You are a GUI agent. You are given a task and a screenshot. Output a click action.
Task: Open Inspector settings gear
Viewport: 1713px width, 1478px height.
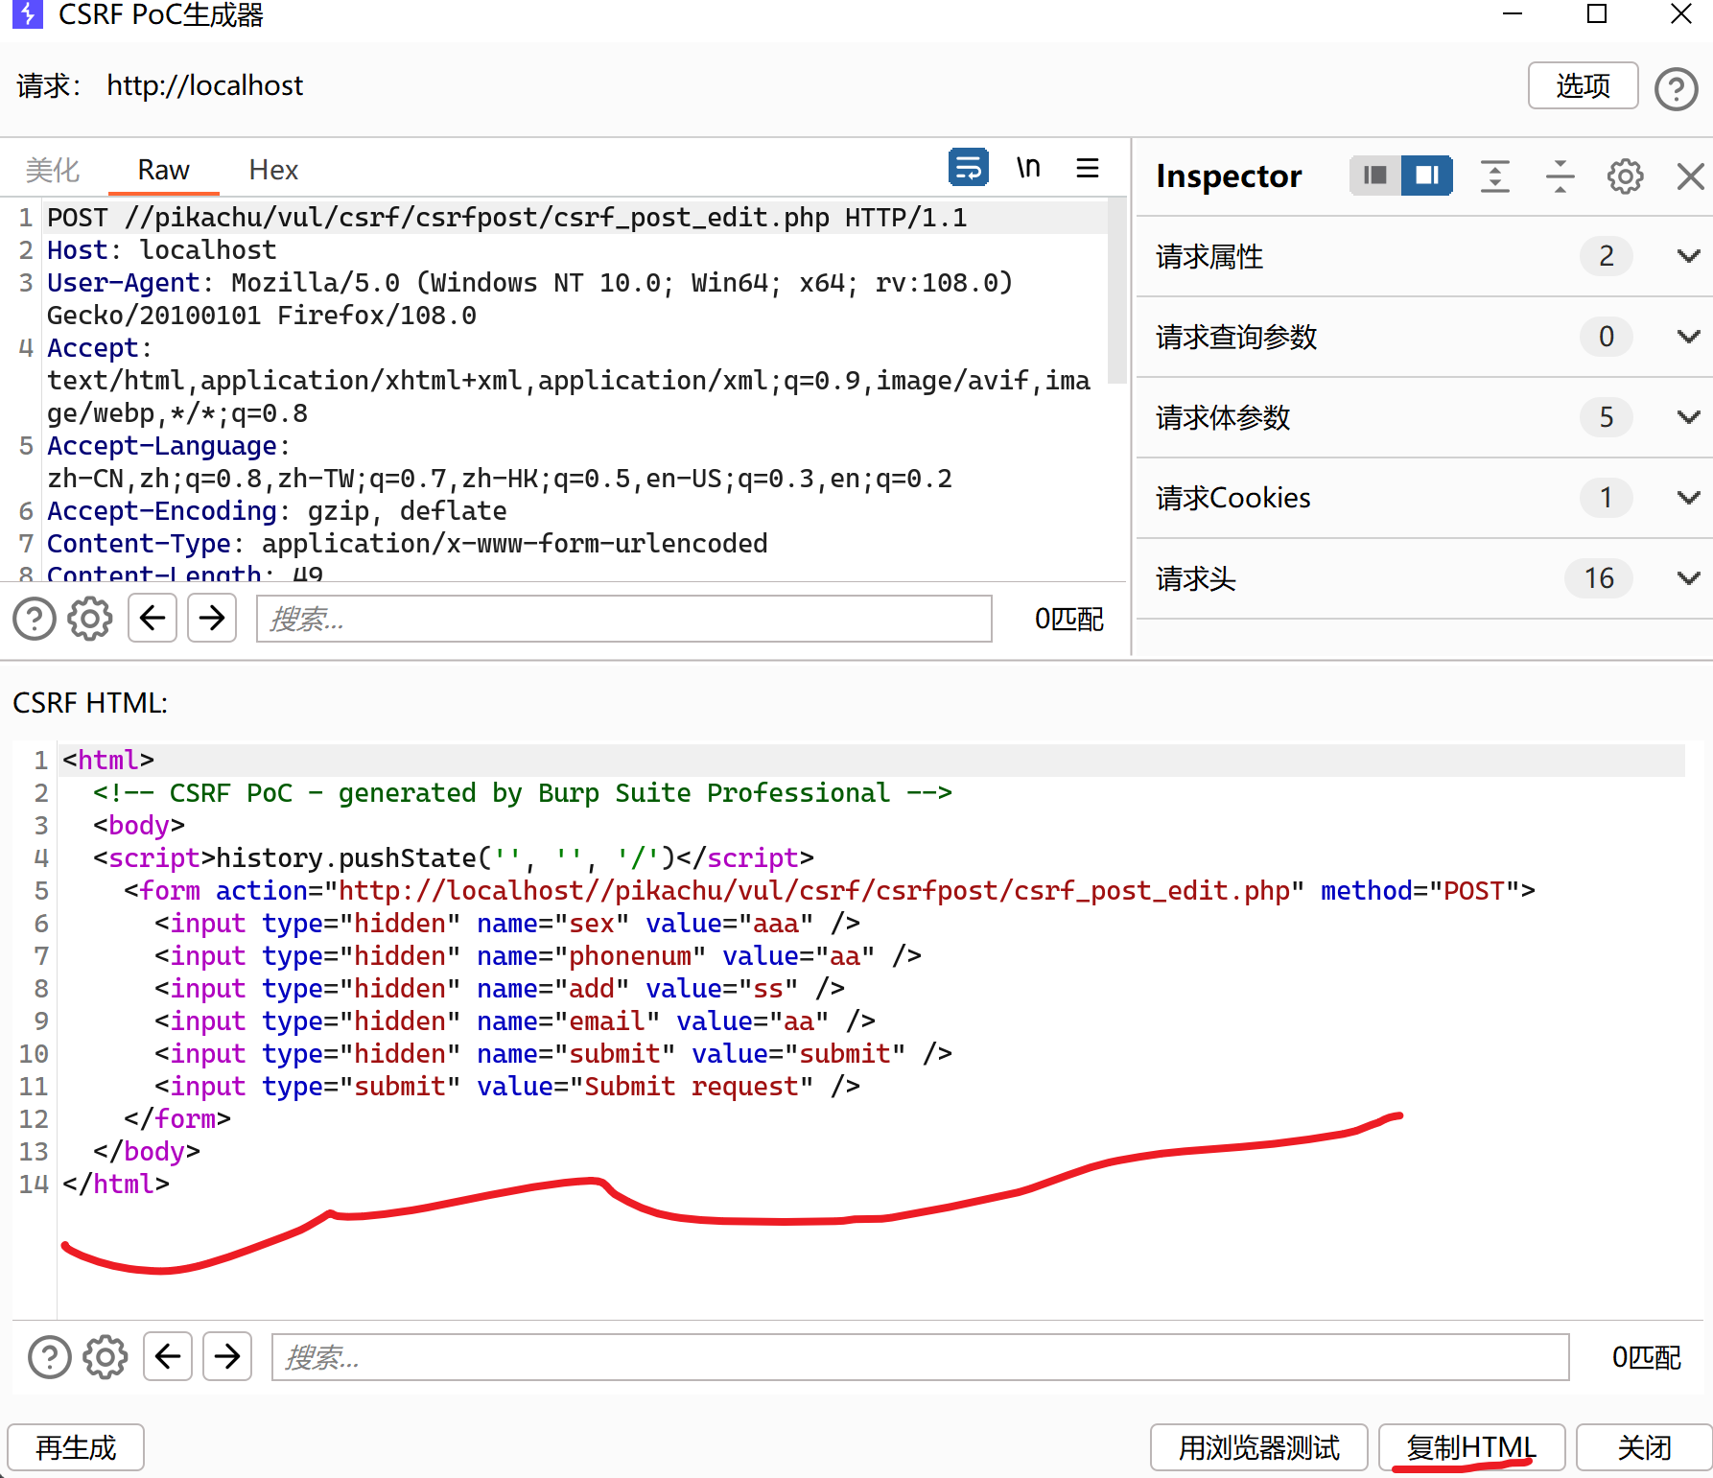tap(1625, 176)
